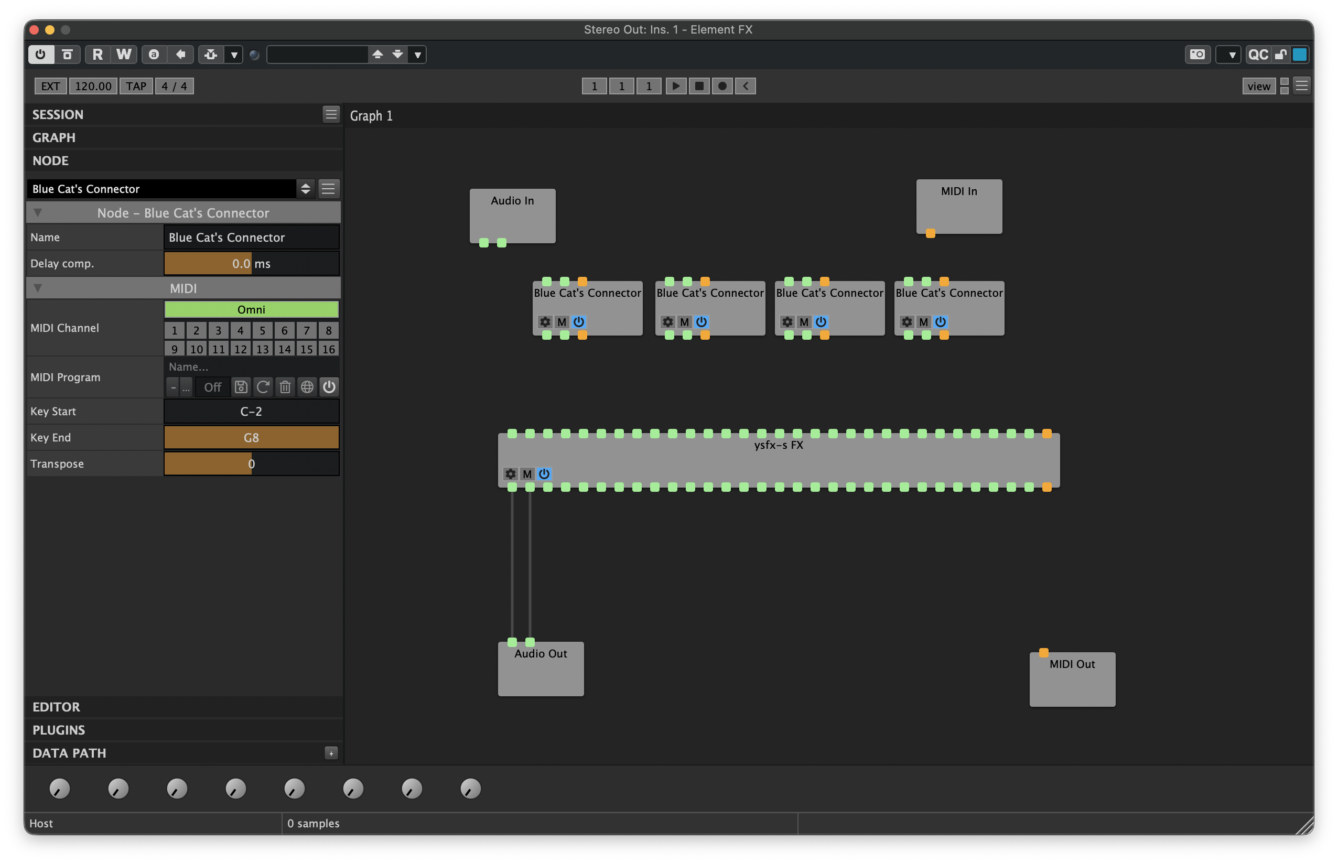Click the A/B comparison icon
Screen dimensions: 1338x863
point(154,55)
